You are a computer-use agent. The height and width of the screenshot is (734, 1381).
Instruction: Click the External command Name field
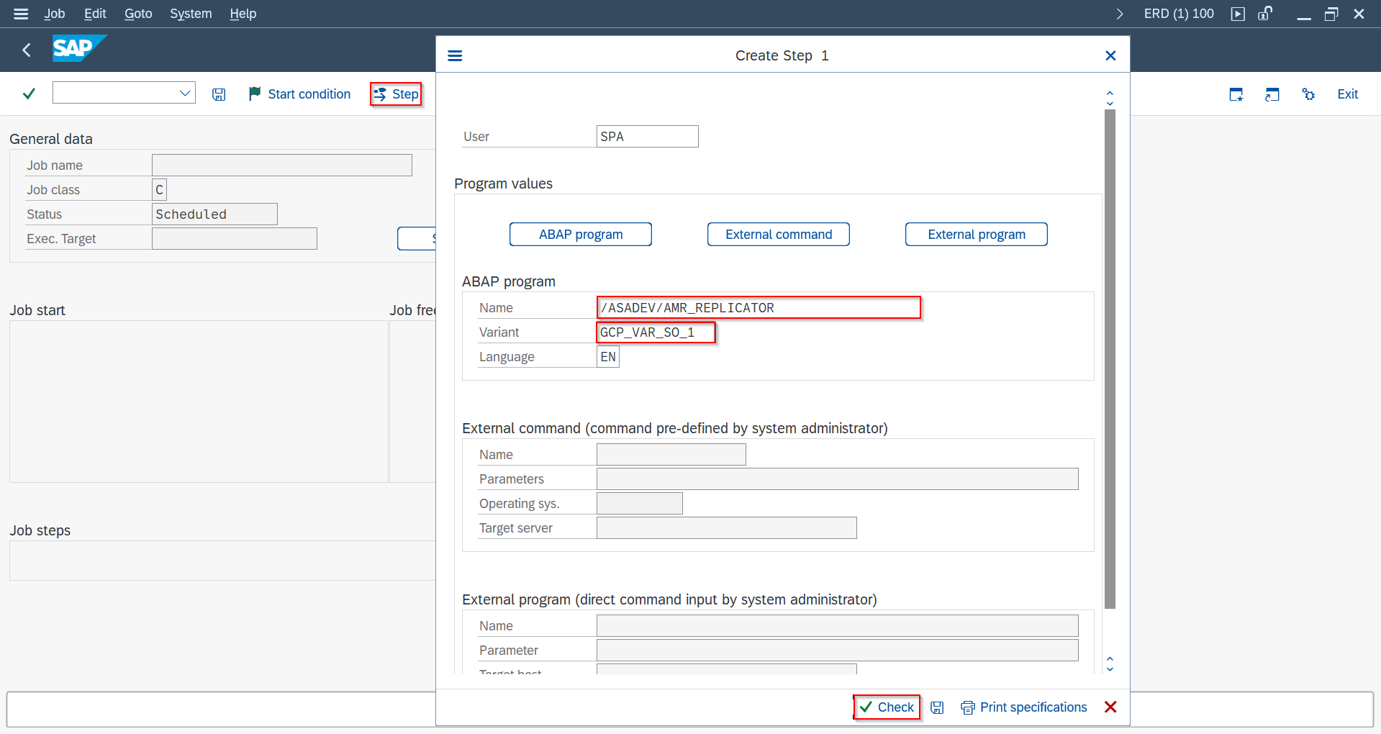(x=671, y=455)
